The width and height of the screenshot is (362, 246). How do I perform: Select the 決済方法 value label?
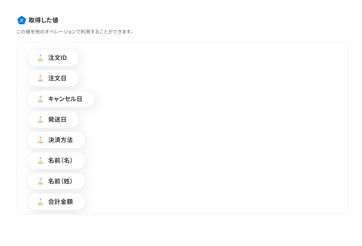(x=60, y=140)
